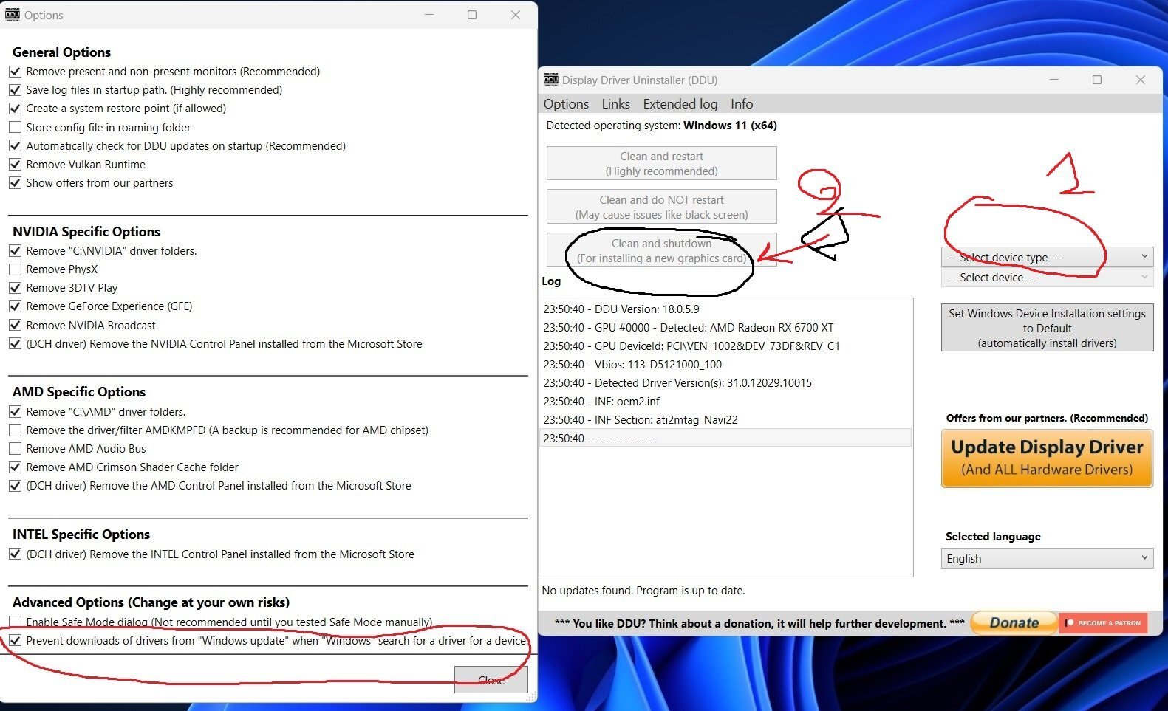Open the Select device dropdown

1048,278
